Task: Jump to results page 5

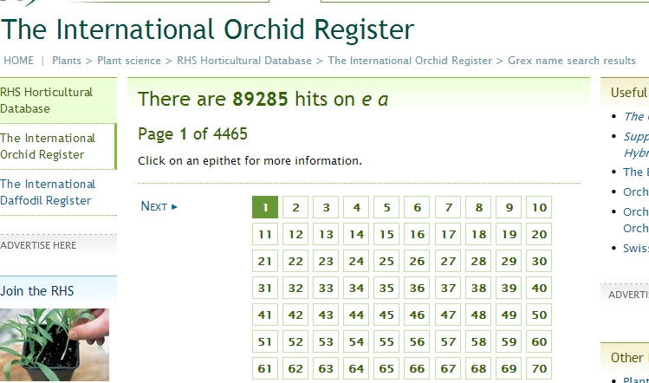Action: click(386, 207)
